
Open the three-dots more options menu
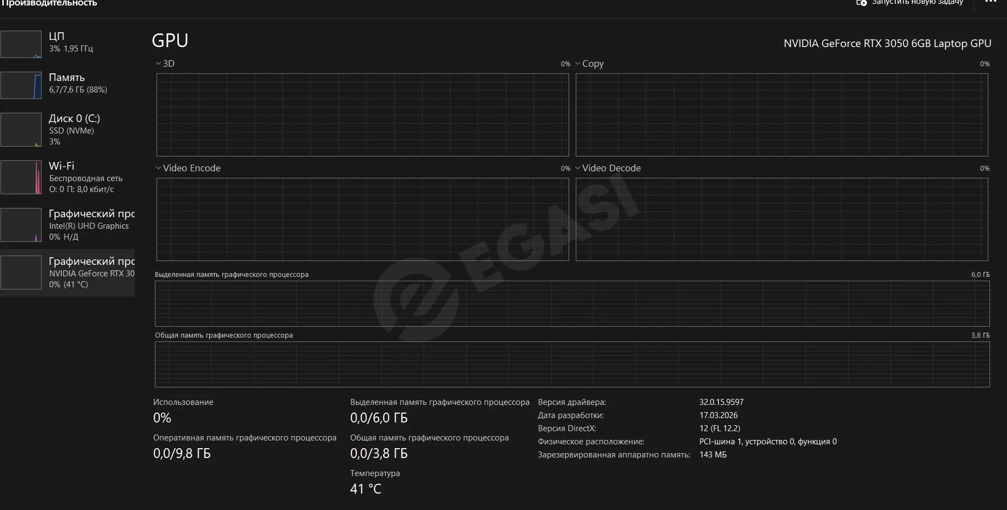pos(991,2)
